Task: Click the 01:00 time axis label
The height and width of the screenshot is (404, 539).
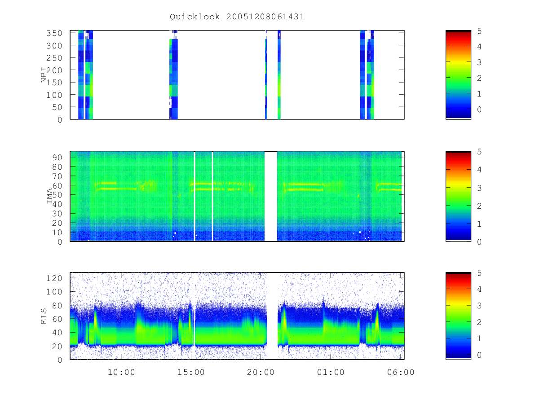Action: coord(331,372)
